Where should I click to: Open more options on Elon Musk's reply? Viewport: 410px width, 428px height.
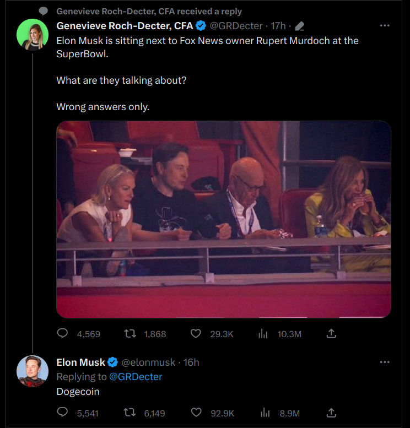coord(385,362)
